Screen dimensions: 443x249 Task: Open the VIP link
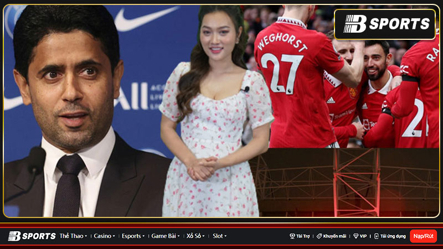click(363, 236)
